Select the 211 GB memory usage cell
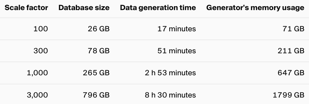This screenshot has width=309, height=104. 291,51
